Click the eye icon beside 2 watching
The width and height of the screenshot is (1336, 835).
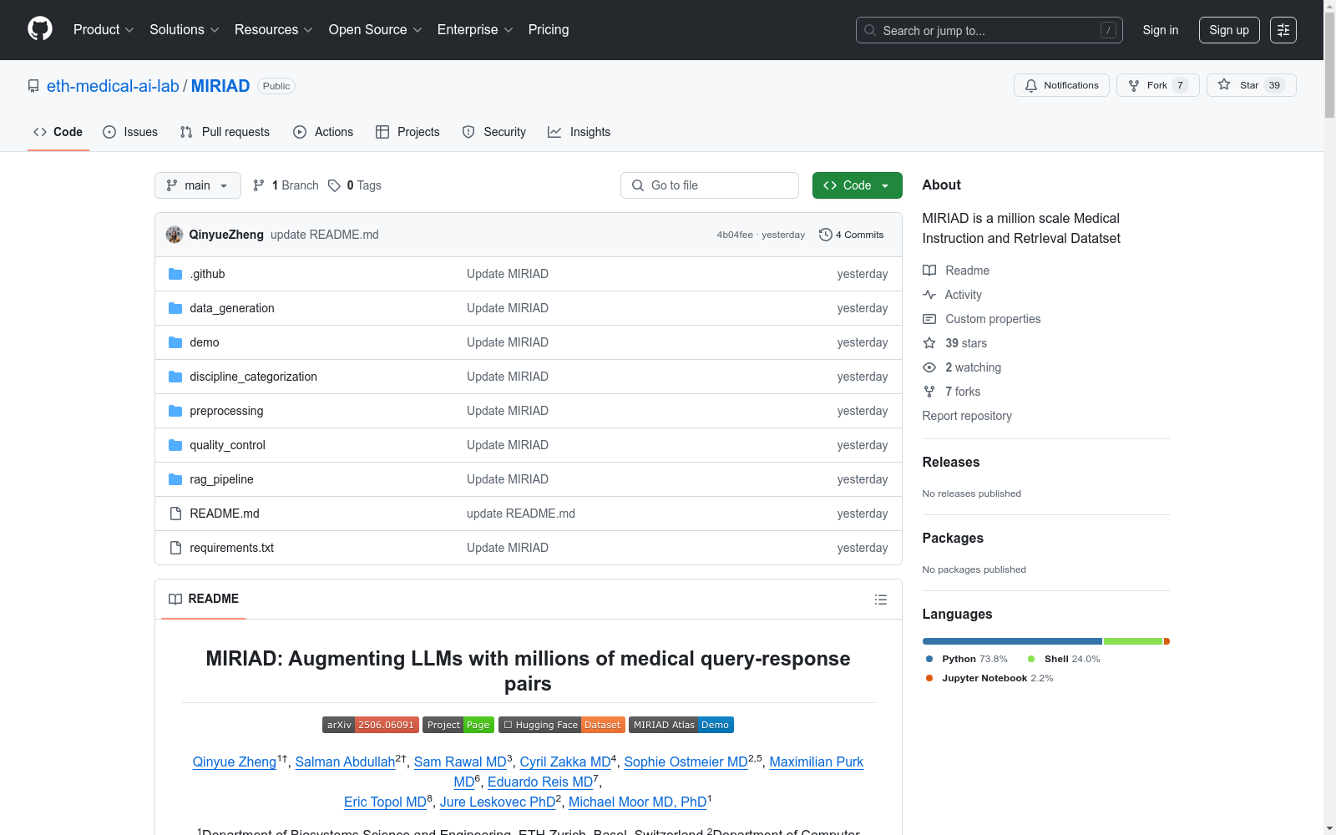click(x=929, y=367)
